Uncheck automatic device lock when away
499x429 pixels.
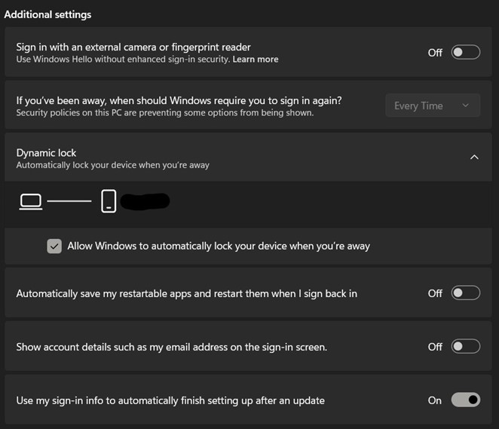click(54, 246)
